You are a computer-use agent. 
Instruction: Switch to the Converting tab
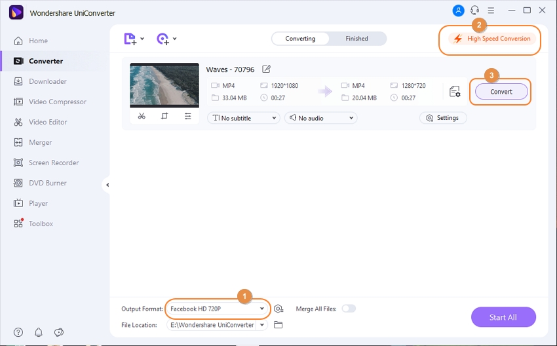coord(300,39)
